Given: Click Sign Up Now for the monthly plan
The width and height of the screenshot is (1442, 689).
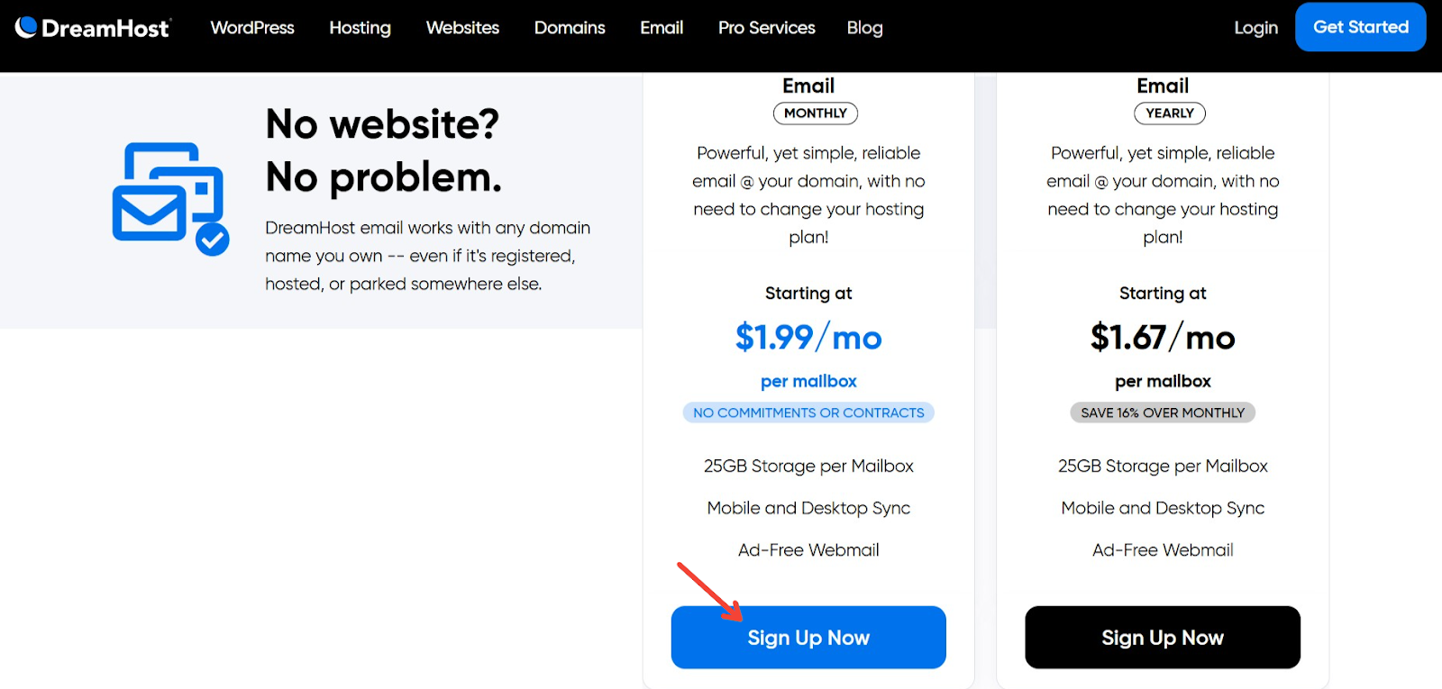Looking at the screenshot, I should [808, 637].
